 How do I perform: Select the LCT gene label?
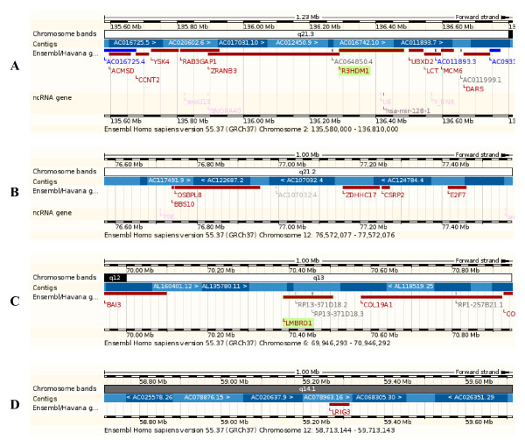[432, 71]
